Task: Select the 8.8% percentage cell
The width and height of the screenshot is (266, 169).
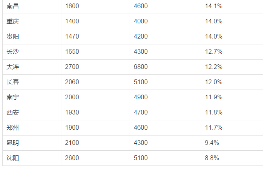Action: (212, 158)
